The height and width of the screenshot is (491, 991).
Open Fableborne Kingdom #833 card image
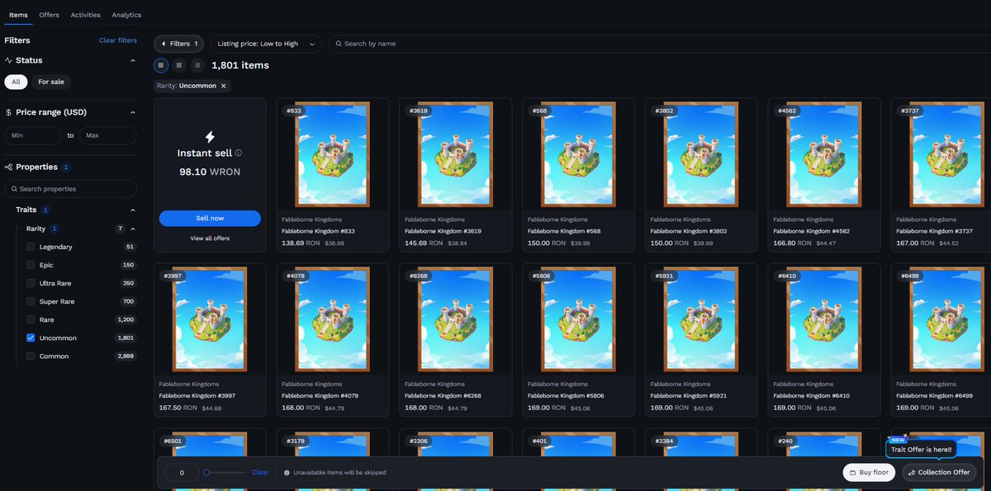point(332,154)
